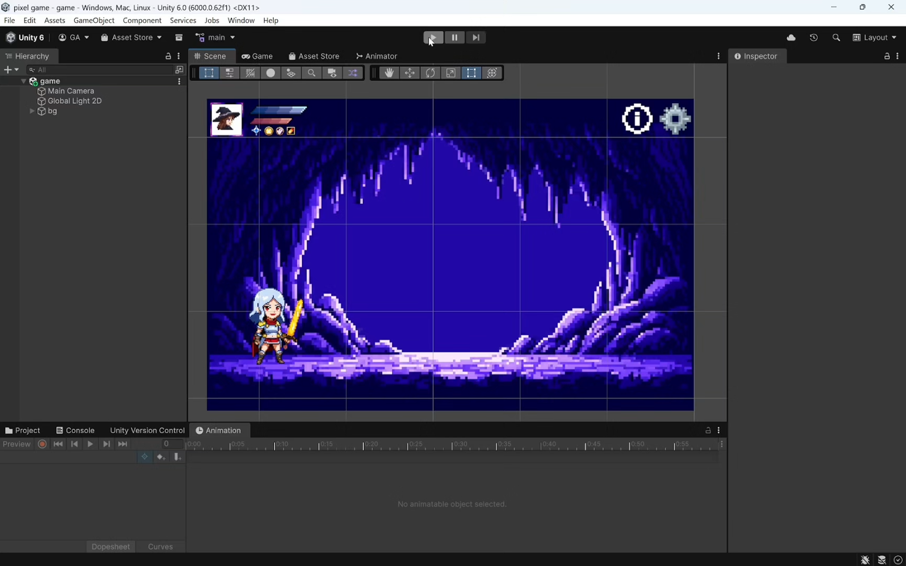The height and width of the screenshot is (566, 906).
Task: Select the Rect Transform tool
Action: (x=471, y=73)
